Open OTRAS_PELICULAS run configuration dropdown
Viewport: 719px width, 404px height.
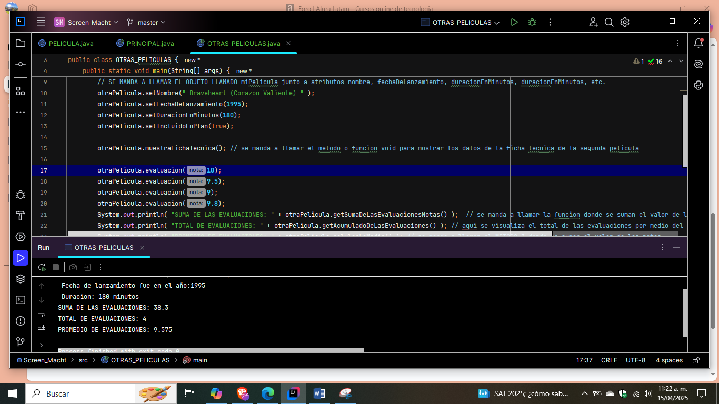tap(460, 22)
